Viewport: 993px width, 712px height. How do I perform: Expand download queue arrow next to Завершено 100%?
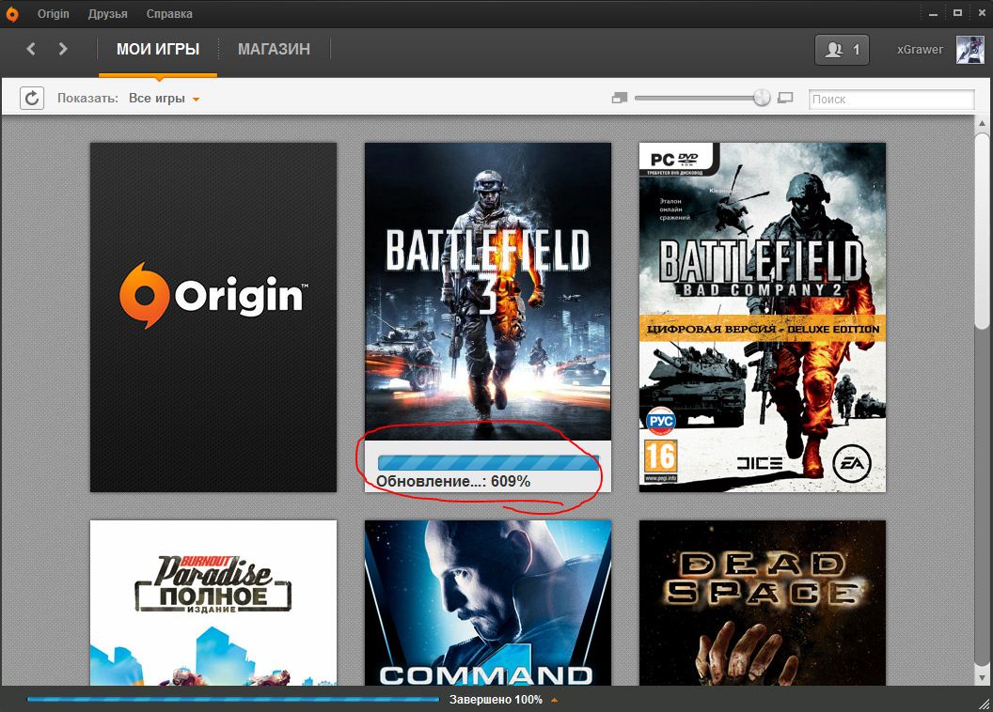[554, 700]
